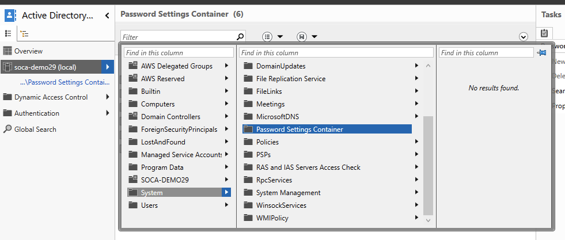Image resolution: width=565 pixels, height=240 pixels.
Task: Click the Tasks clipboard icon
Action: [x=544, y=33]
